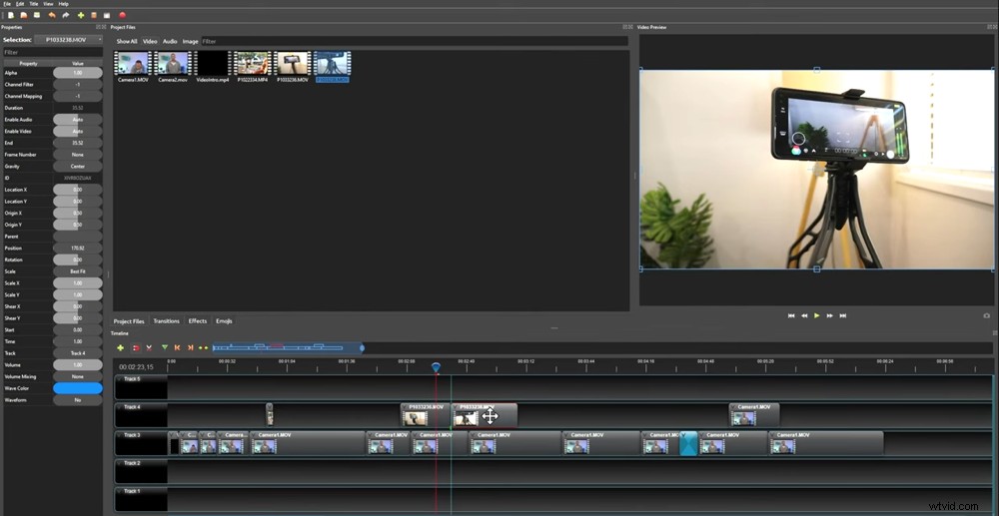The height and width of the screenshot is (516, 999).
Task: Select the rightmost Camera1.MOV clip on Track 4
Action: (x=754, y=415)
